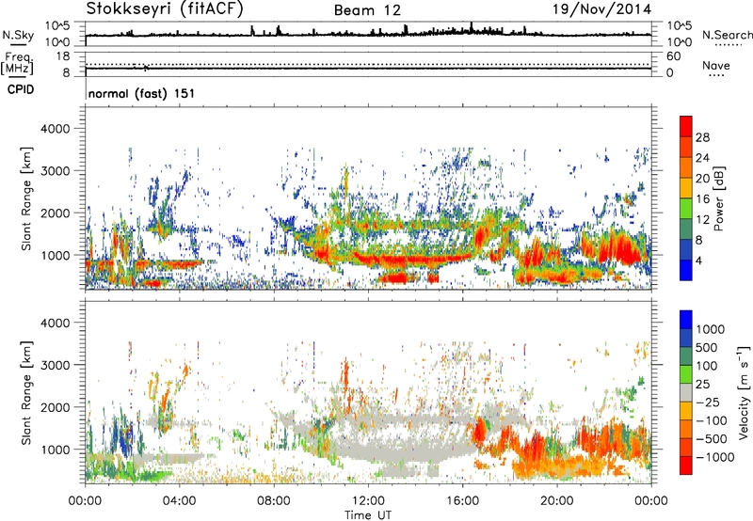Click the '60' Nave axis tick

(674, 56)
